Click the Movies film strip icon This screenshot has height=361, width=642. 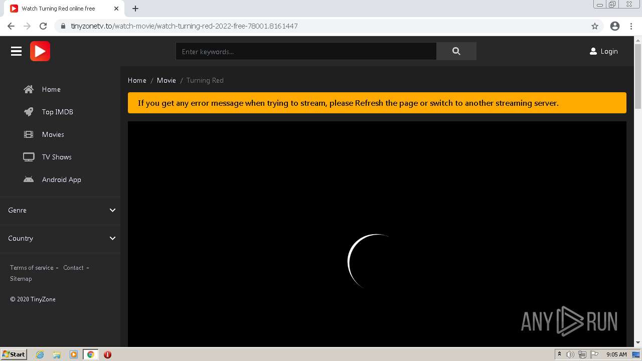(x=29, y=134)
